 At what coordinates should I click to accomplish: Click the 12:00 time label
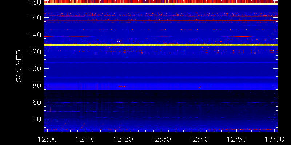pos(48,139)
